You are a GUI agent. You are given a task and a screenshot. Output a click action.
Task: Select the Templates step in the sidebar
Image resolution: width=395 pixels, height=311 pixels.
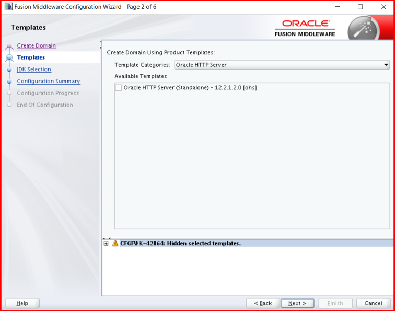coord(31,57)
